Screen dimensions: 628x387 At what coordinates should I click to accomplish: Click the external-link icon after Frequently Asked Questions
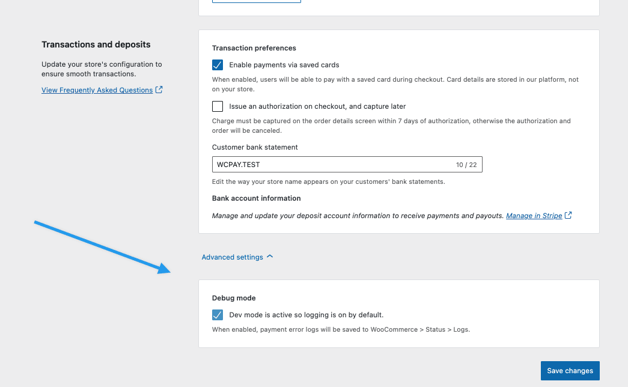[159, 89]
